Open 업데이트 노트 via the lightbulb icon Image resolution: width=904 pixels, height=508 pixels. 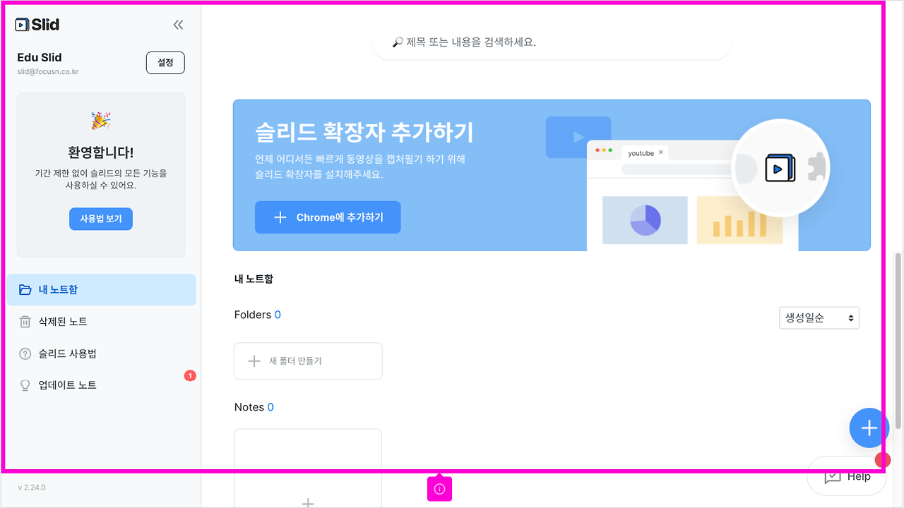click(x=25, y=385)
